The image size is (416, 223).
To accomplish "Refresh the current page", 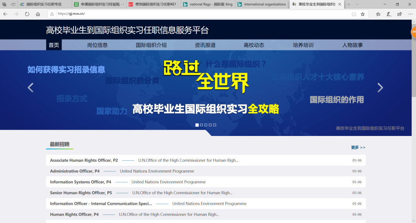I will [27, 14].
